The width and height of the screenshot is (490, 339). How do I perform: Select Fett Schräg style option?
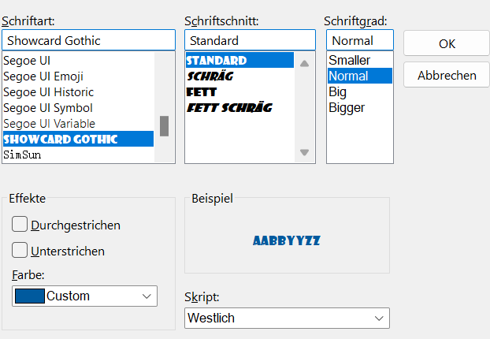229,107
